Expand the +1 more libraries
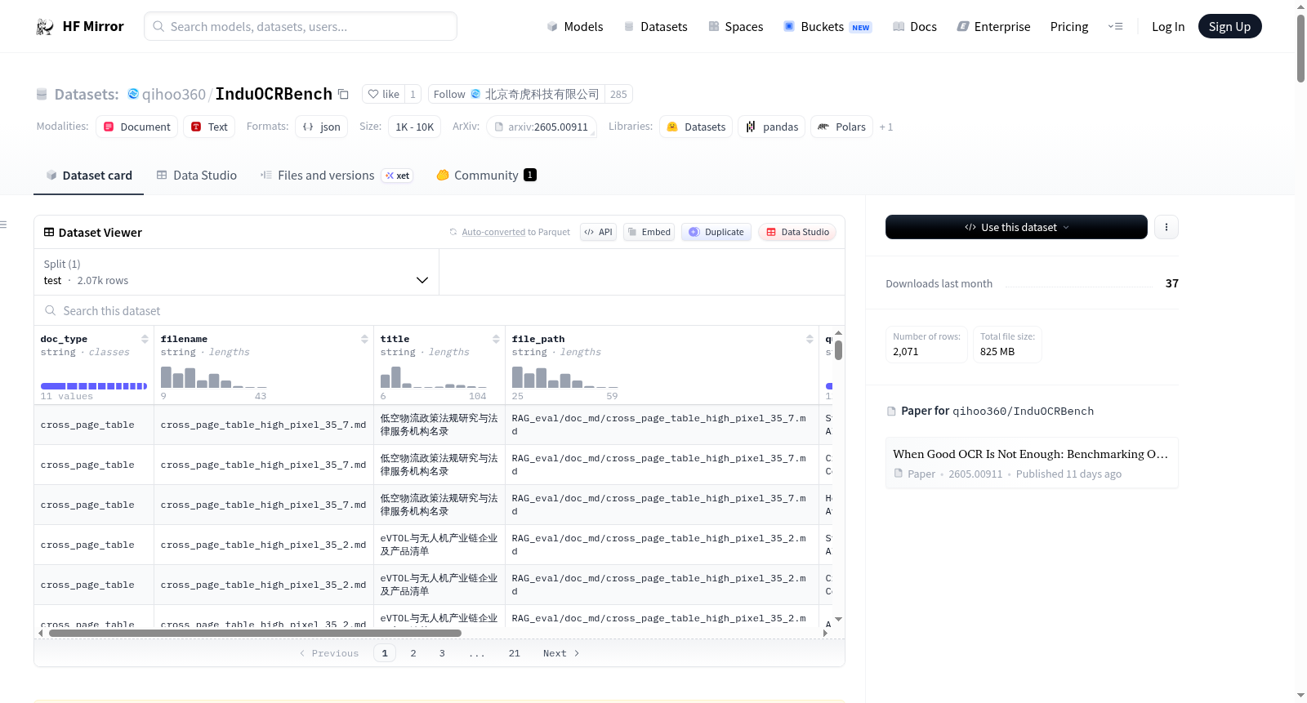 [x=886, y=127]
